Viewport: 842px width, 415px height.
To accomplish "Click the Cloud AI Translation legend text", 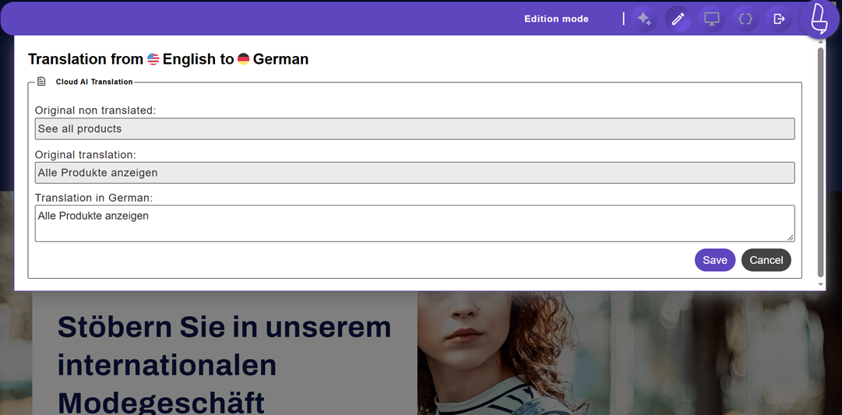I will 94,82.
